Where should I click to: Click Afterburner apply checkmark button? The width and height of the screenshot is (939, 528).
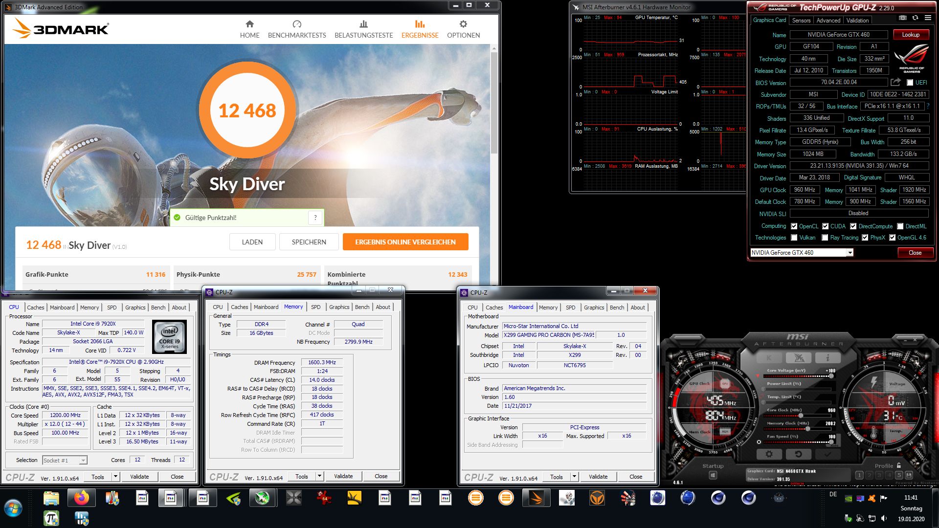click(x=827, y=454)
